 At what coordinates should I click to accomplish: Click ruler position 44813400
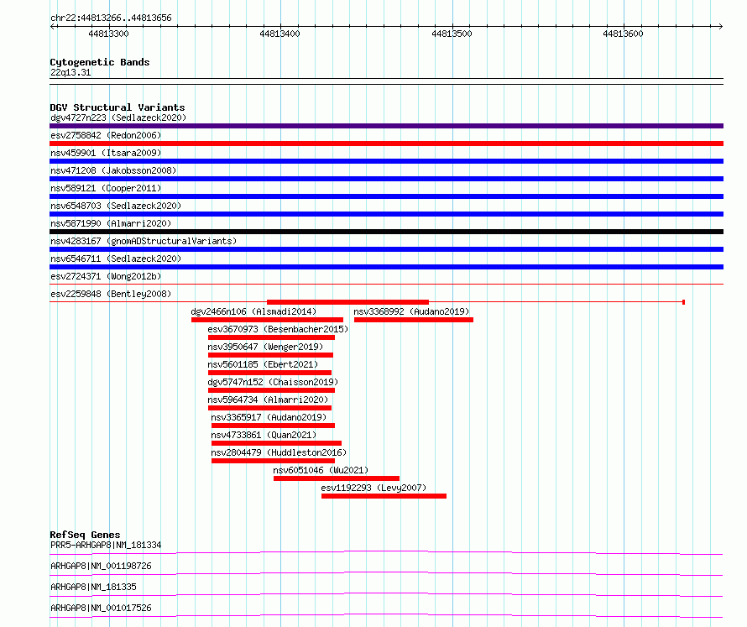[x=279, y=34]
